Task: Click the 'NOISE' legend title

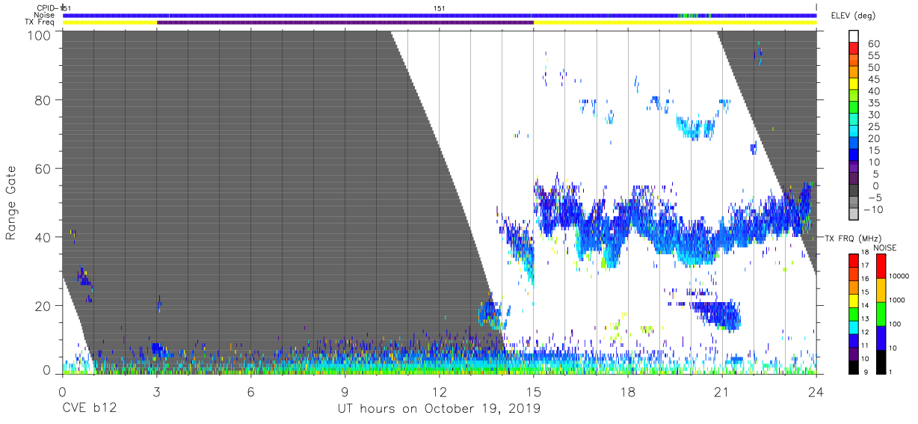Action: [x=885, y=248]
